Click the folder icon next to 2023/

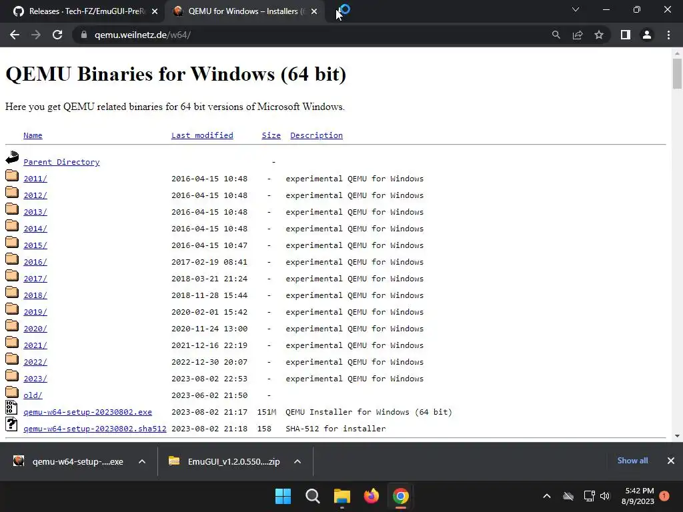[12, 375]
